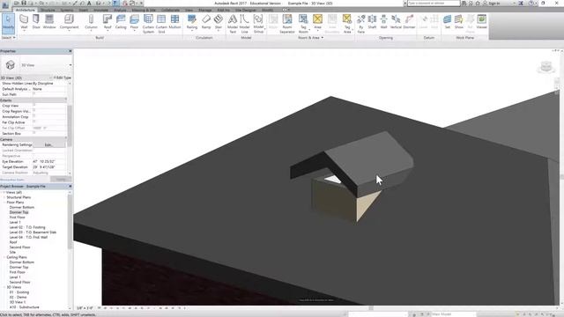Select the Shaft opening tool
This screenshot has width=564, height=317.
pyautogui.click(x=372, y=22)
